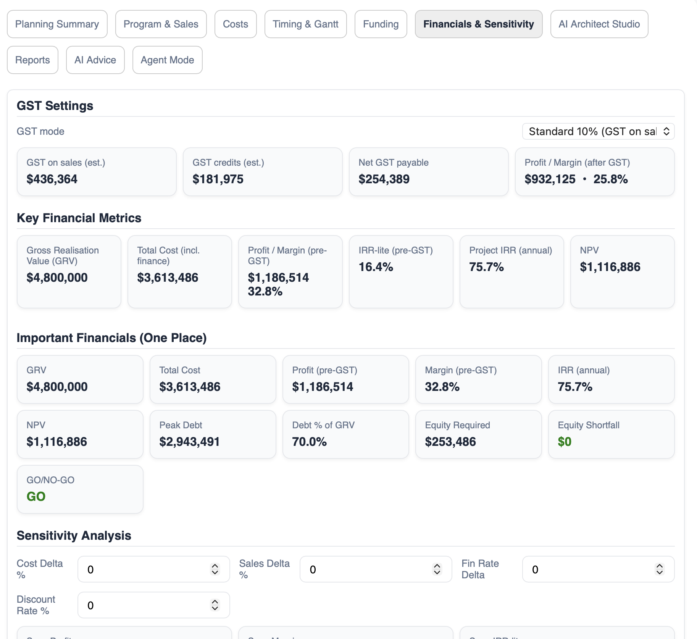The height and width of the screenshot is (639, 697).
Task: Open the Costs tab
Action: tap(236, 24)
